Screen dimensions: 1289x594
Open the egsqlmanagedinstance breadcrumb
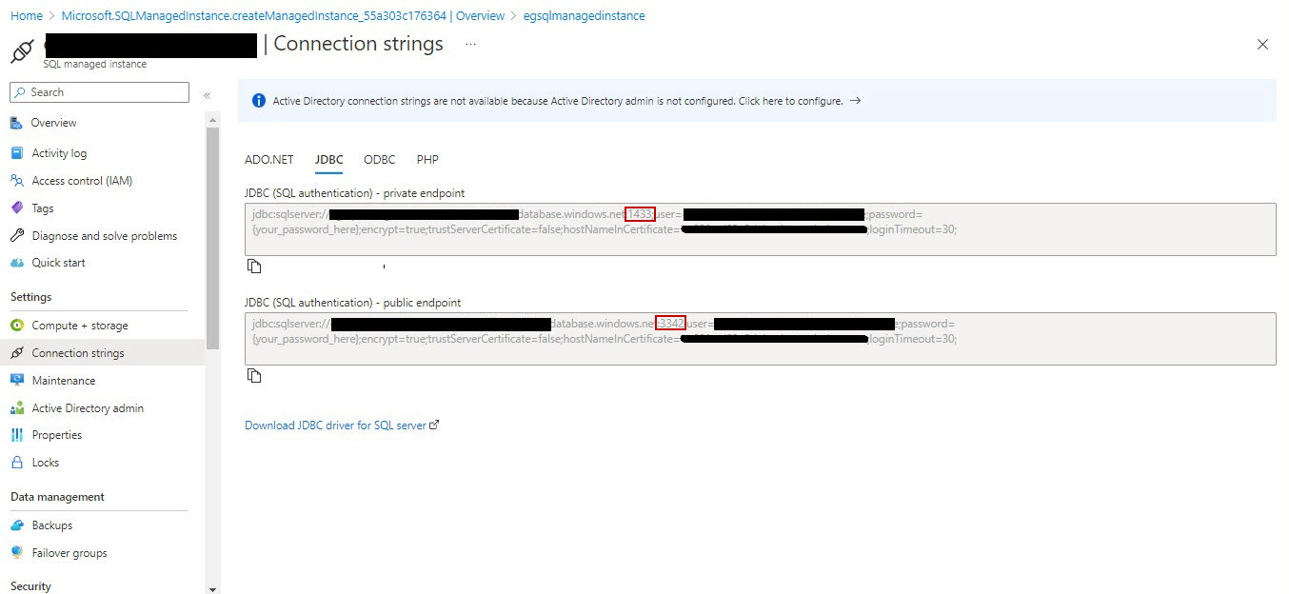585,16
